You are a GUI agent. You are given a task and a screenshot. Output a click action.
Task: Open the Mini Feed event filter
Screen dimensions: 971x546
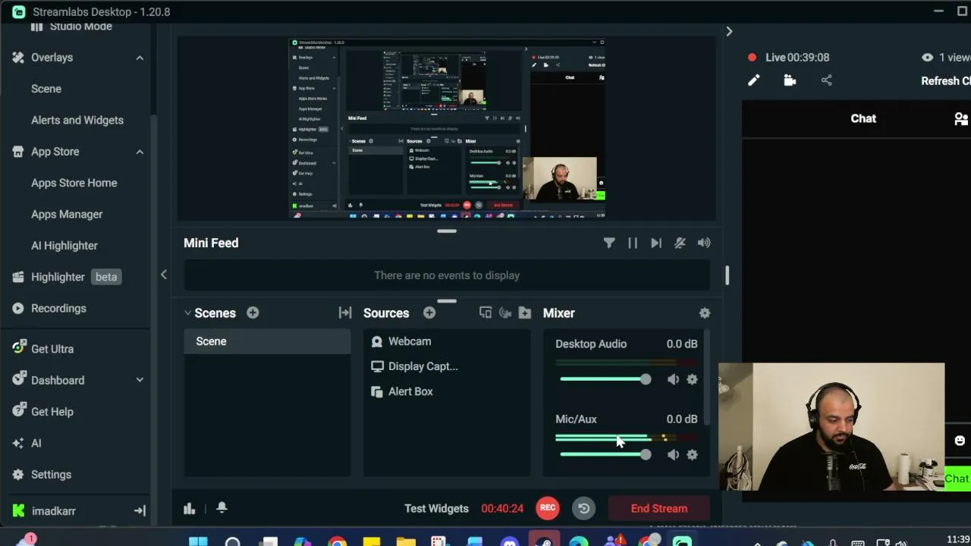[609, 243]
